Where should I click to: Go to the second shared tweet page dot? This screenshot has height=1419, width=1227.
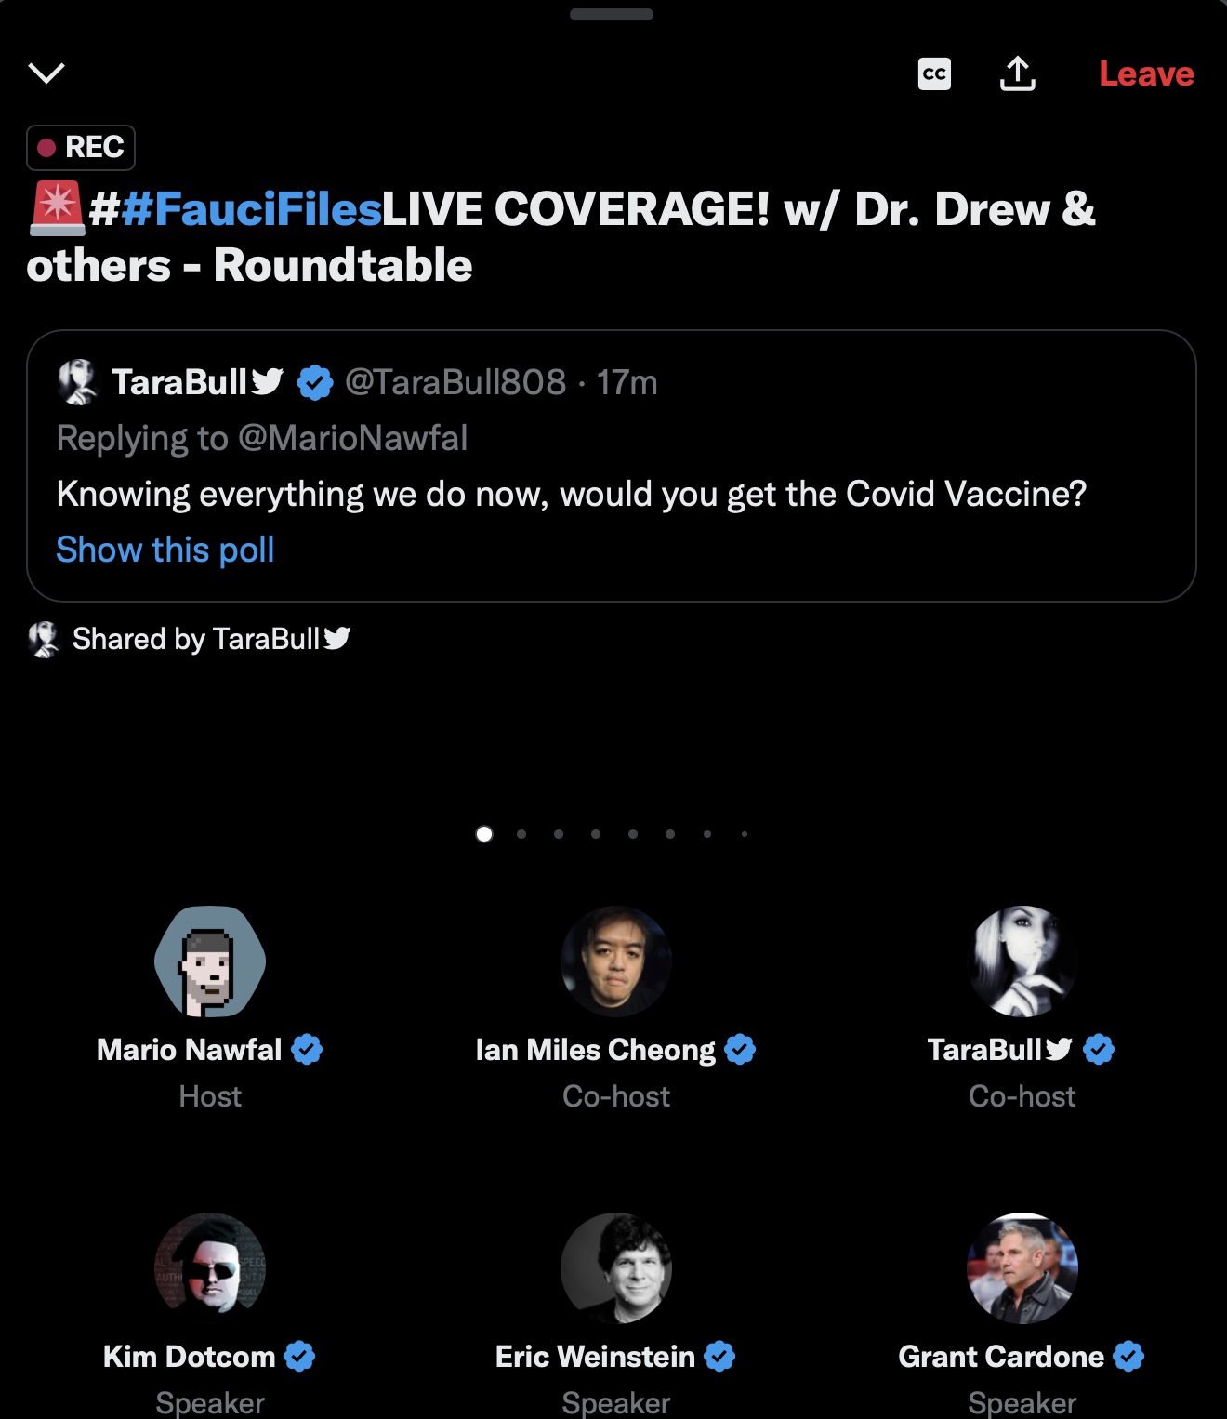coord(521,834)
